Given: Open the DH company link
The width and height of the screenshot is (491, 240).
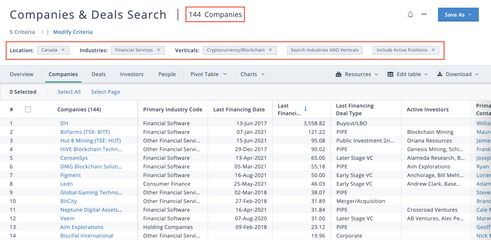Looking at the screenshot, I should click(64, 123).
